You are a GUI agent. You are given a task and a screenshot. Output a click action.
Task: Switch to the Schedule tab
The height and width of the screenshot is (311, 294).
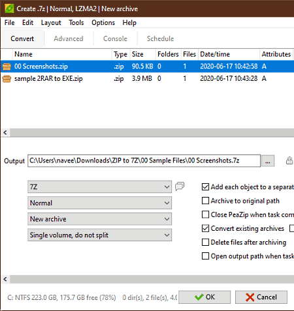tap(160, 38)
